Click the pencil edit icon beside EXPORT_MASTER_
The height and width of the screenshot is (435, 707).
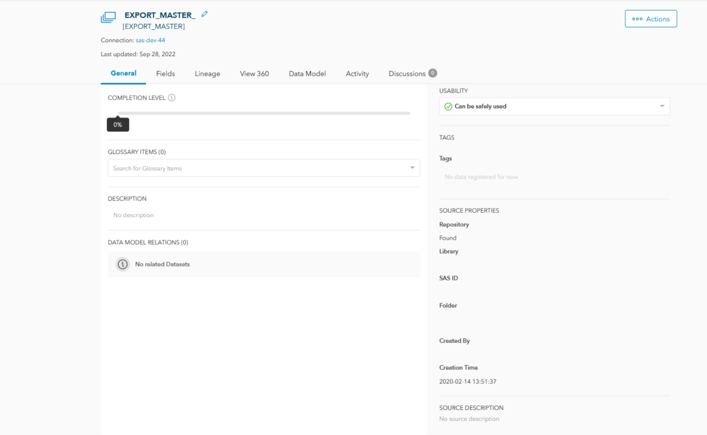pyautogui.click(x=204, y=14)
